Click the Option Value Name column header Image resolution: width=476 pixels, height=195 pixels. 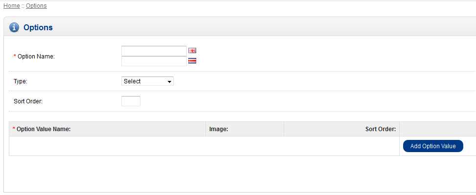click(44, 129)
